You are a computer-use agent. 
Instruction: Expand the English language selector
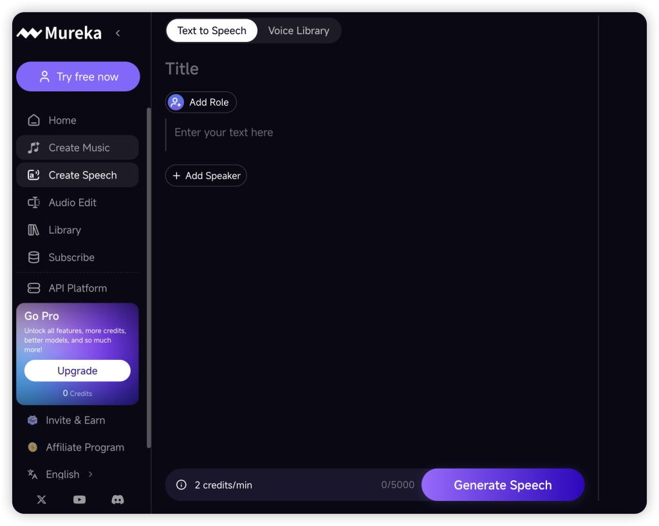[62, 474]
